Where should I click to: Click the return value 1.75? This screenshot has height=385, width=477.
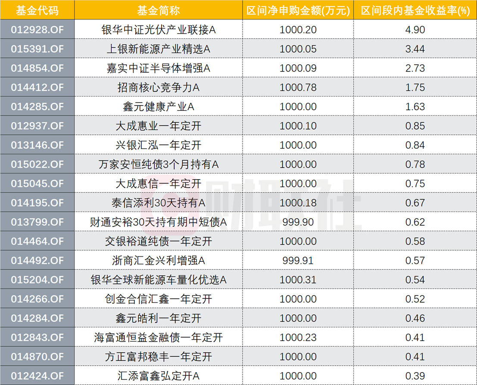[415, 87]
